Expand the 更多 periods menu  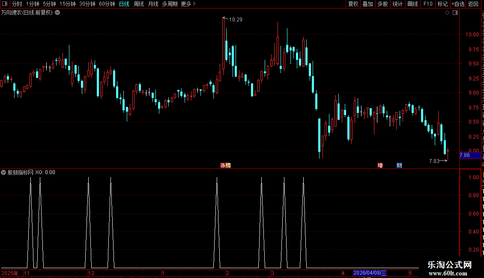point(188,4)
